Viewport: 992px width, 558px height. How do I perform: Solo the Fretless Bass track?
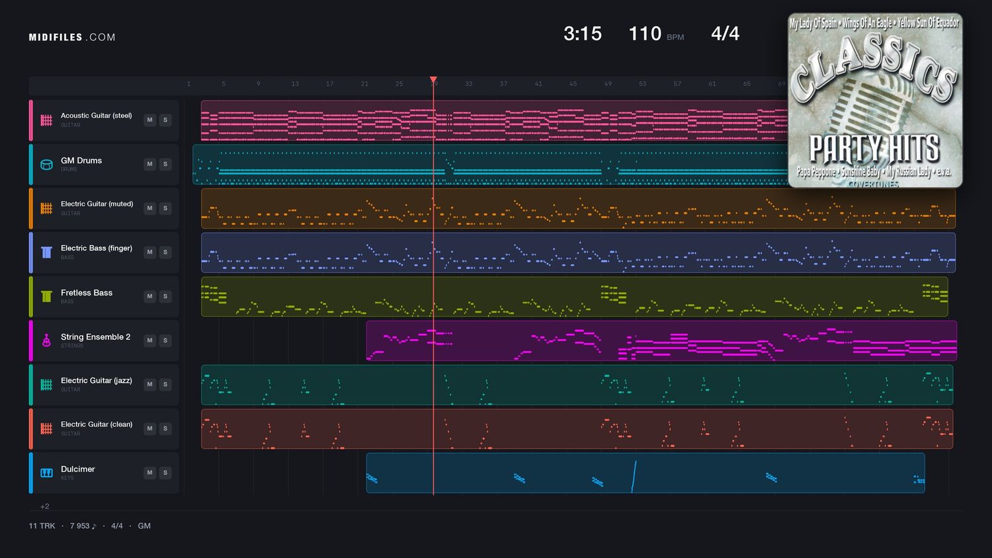[165, 296]
